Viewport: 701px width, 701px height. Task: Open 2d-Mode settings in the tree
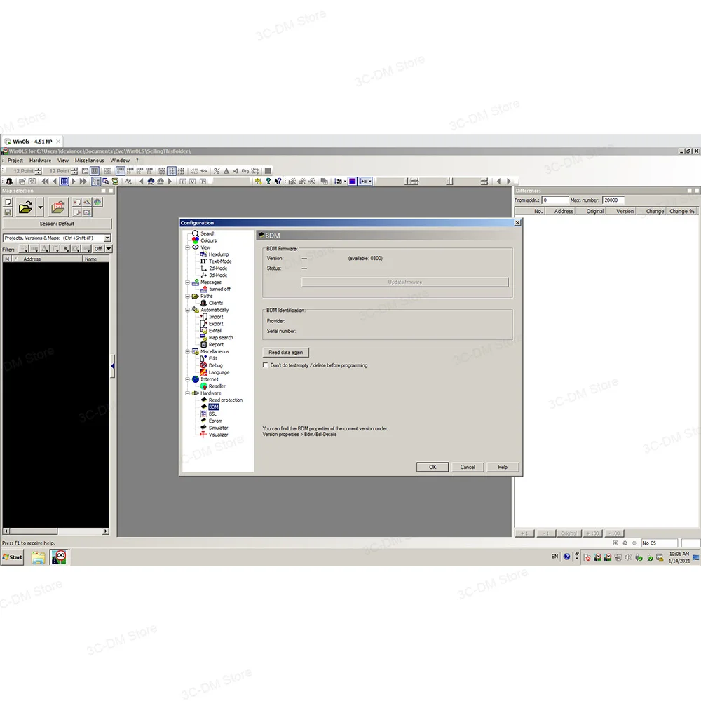click(x=218, y=268)
